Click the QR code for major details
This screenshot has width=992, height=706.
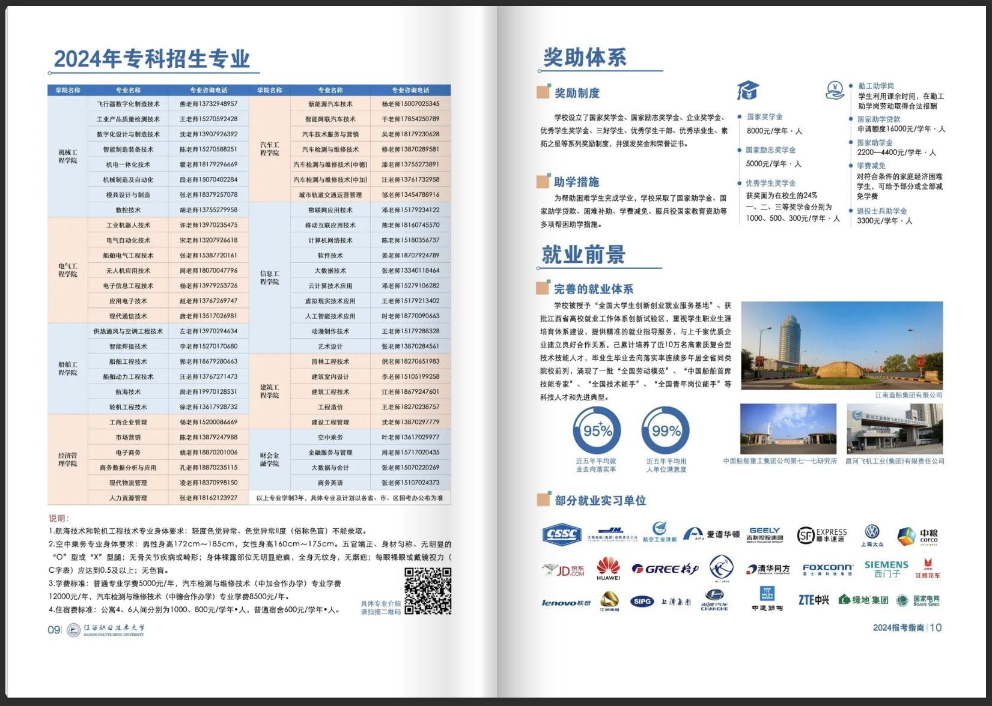(x=428, y=591)
